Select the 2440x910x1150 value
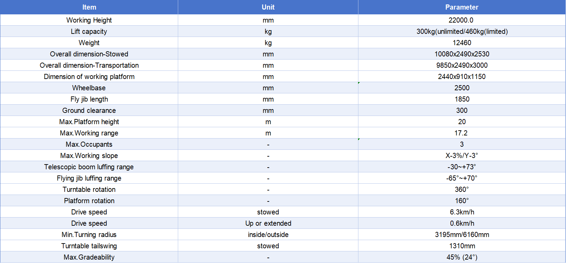Screen dimensions: 566x263 (462, 77)
